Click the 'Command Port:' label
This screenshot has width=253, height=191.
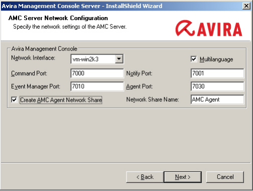pyautogui.click(x=29, y=73)
